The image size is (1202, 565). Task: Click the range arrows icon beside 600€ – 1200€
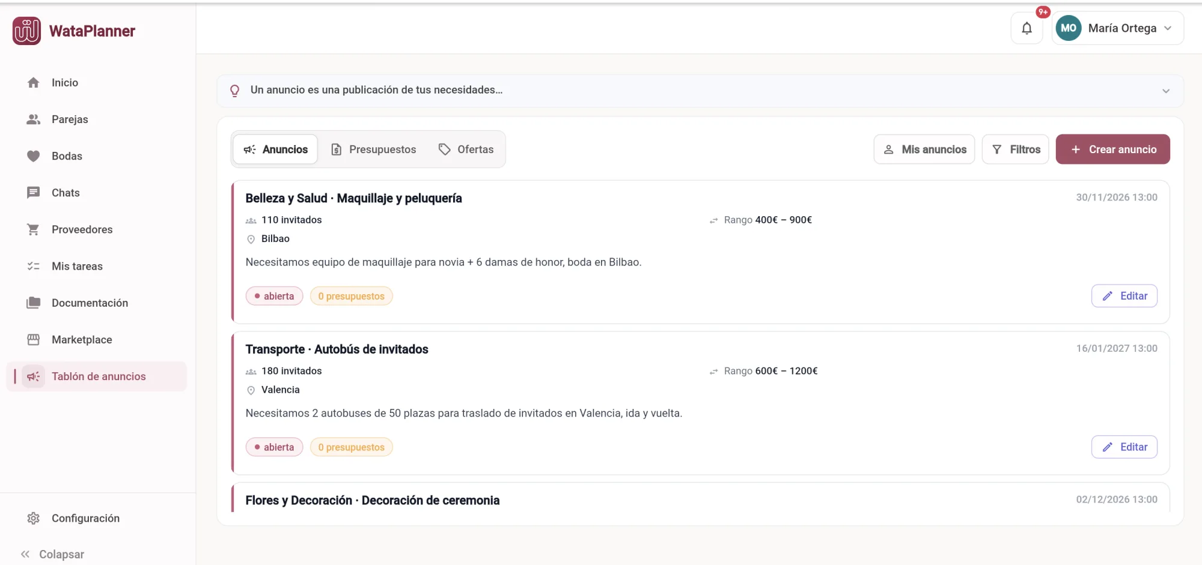(x=714, y=372)
